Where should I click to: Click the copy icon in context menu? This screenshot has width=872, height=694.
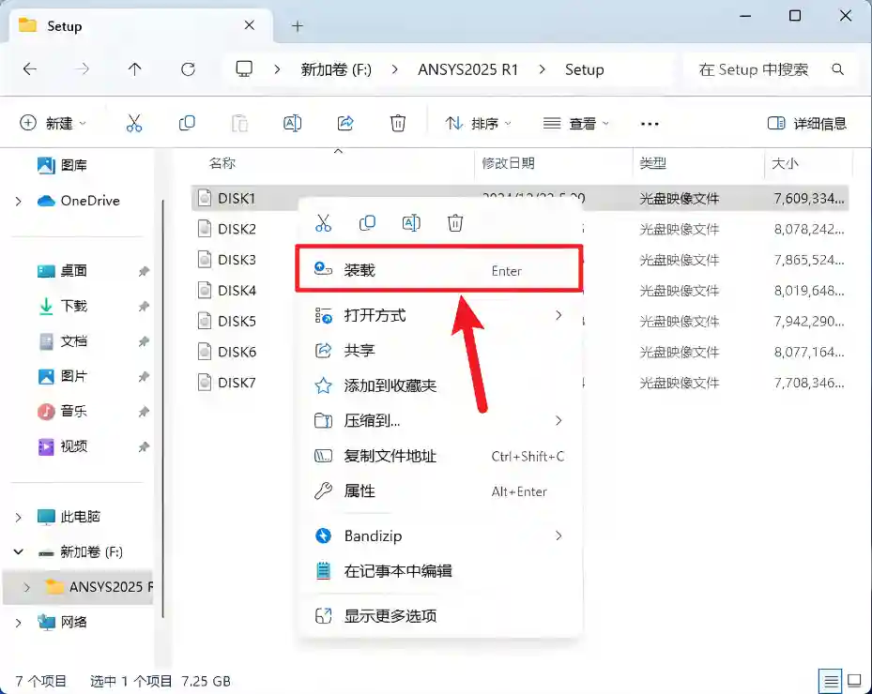coord(368,223)
